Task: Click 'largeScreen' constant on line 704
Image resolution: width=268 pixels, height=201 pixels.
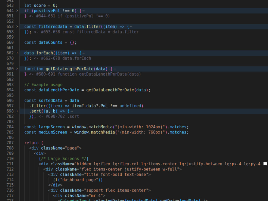Action: tap(52, 127)
